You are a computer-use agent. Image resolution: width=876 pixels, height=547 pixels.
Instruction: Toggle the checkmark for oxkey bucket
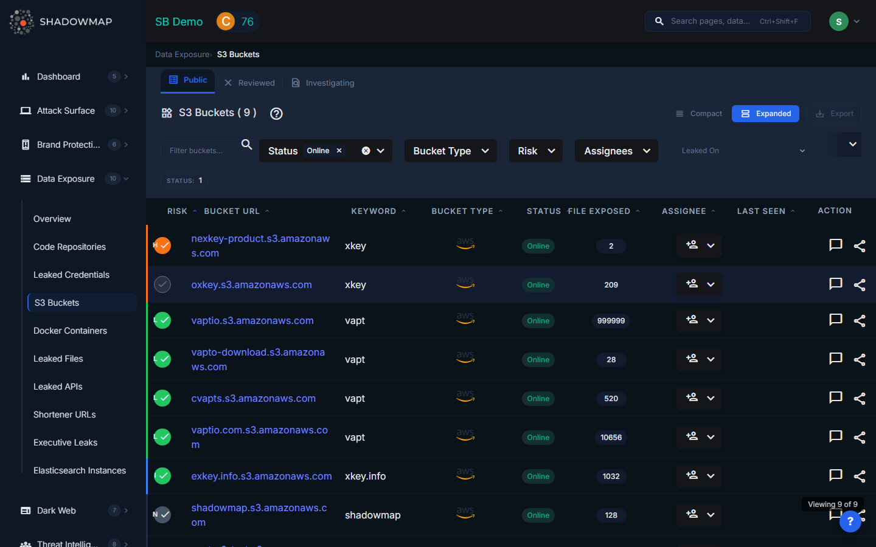[x=162, y=284]
